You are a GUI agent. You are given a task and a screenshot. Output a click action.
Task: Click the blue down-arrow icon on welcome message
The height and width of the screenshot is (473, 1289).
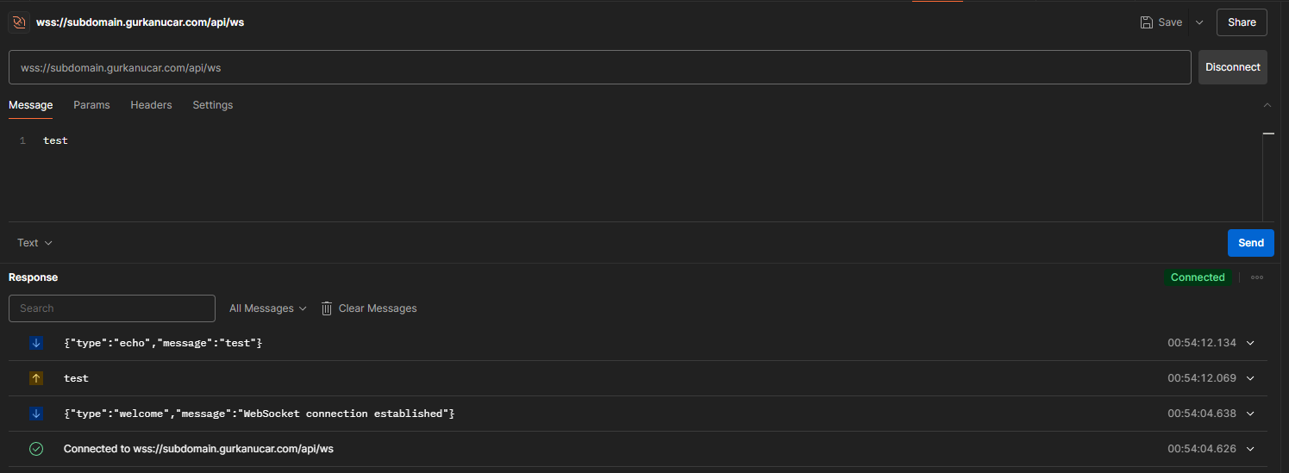coord(36,414)
